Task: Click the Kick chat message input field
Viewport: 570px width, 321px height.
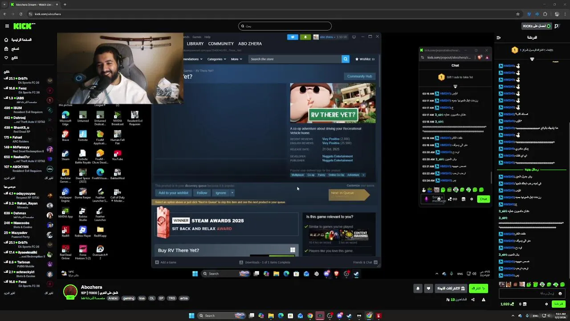Action: pos(531,293)
